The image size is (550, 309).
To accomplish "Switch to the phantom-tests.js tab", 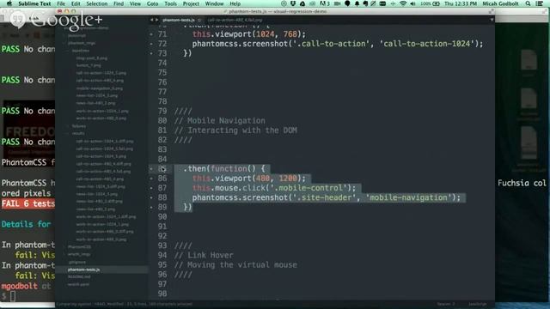I will click(178, 20).
